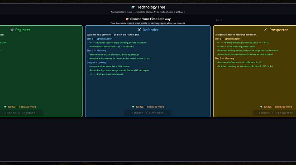Image resolution: width=296 pixels, height=165 pixels.
Task: Click 'Wardens hold territory' description line
Action: (x=113, y=35)
